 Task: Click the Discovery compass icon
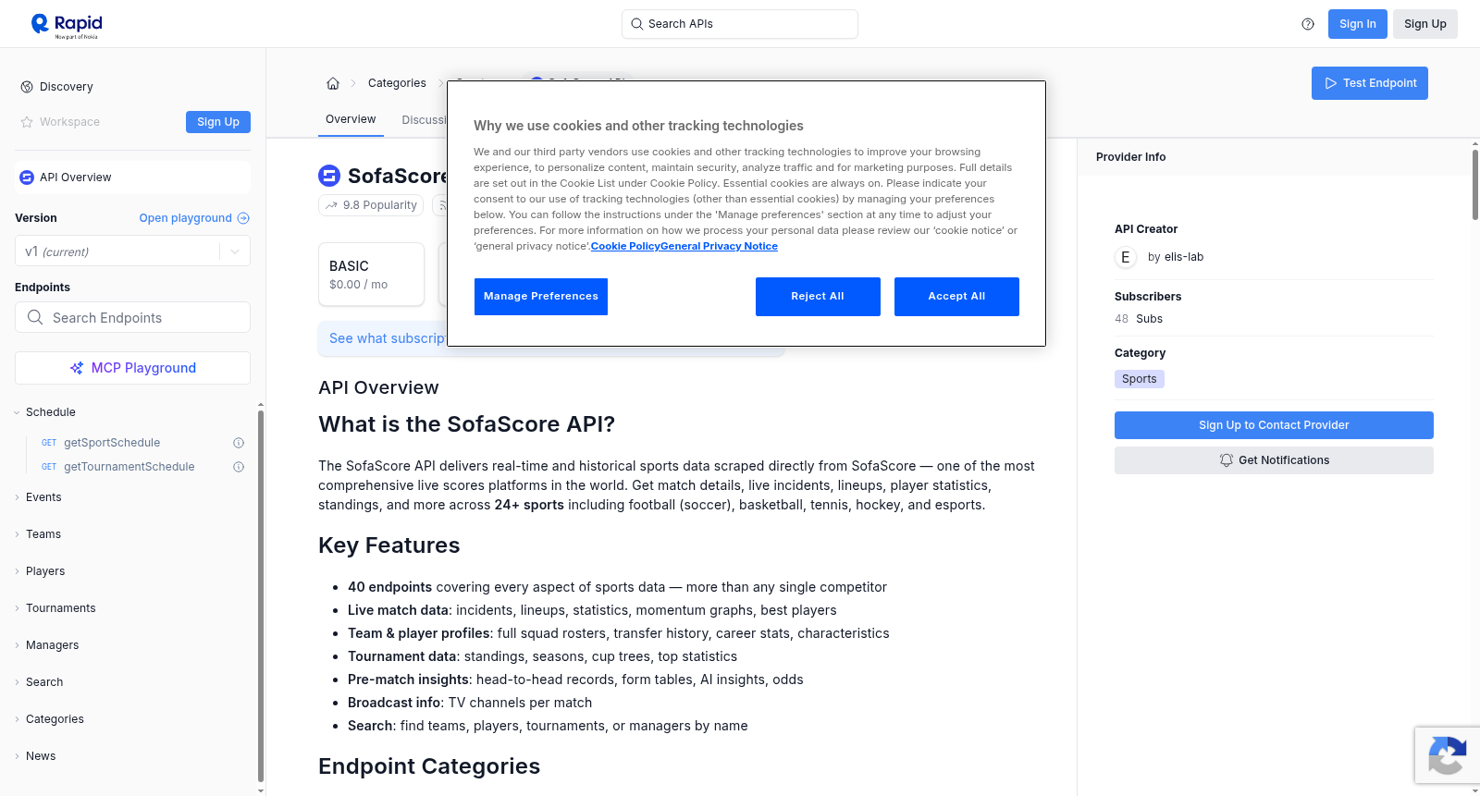pos(27,87)
